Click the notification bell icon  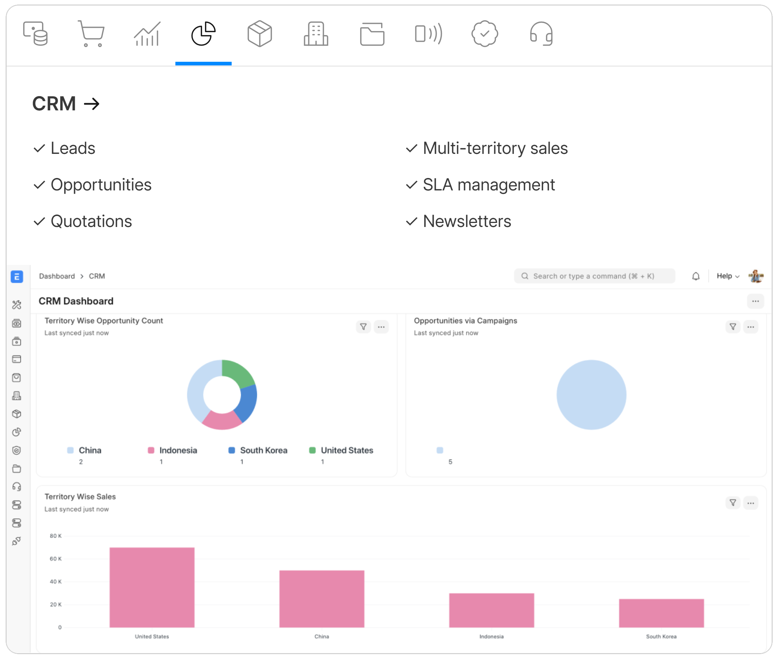pyautogui.click(x=695, y=276)
